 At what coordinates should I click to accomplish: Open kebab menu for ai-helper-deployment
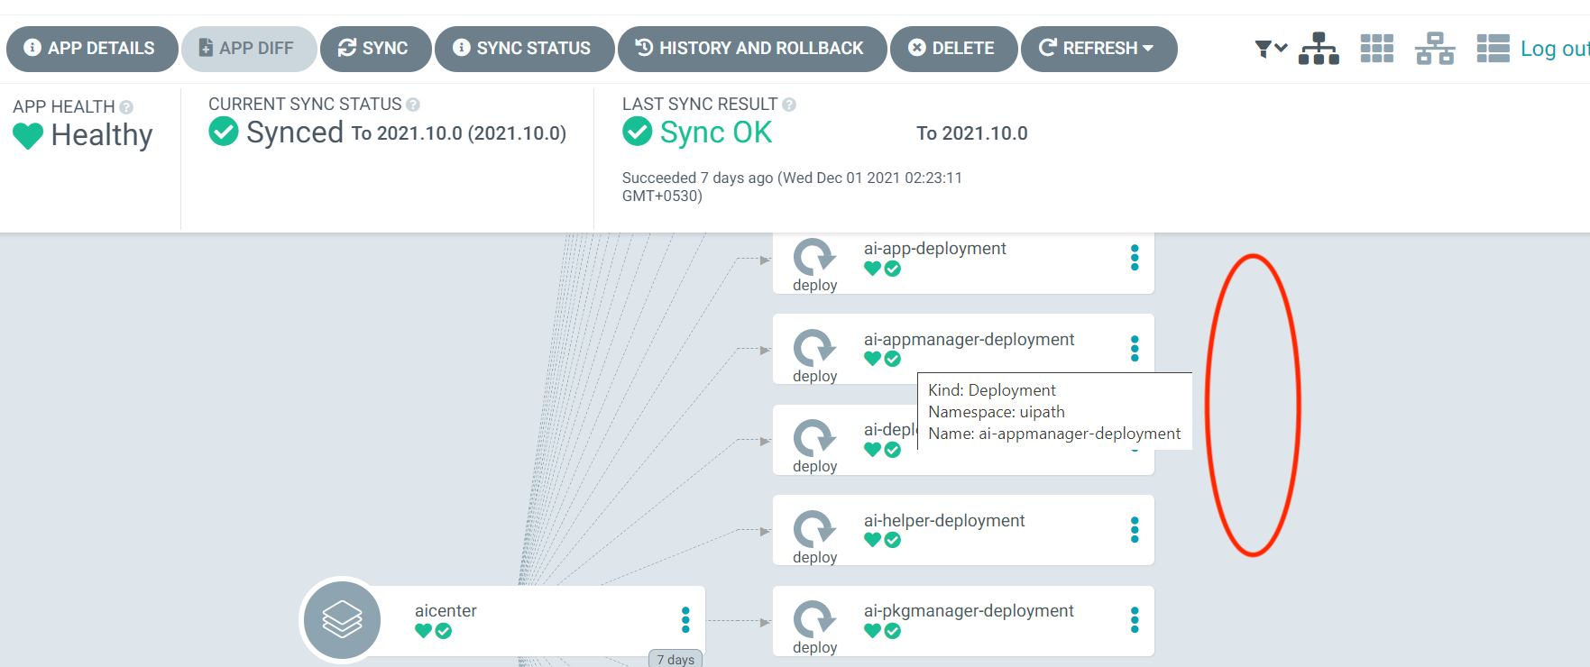pyautogui.click(x=1135, y=530)
